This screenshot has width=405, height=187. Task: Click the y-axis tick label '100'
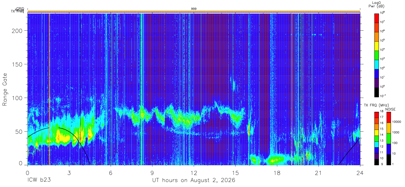[17, 98]
